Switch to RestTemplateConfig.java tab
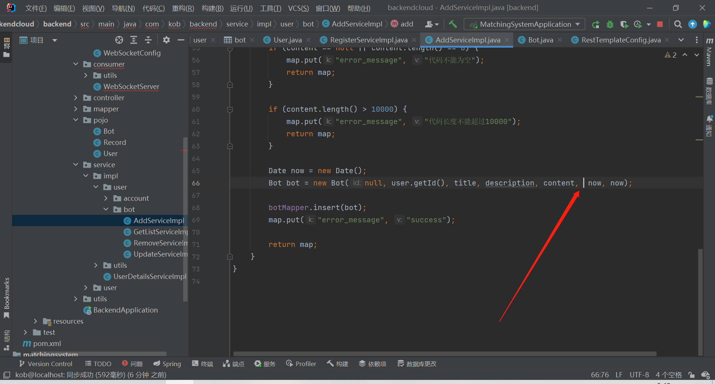 point(621,40)
